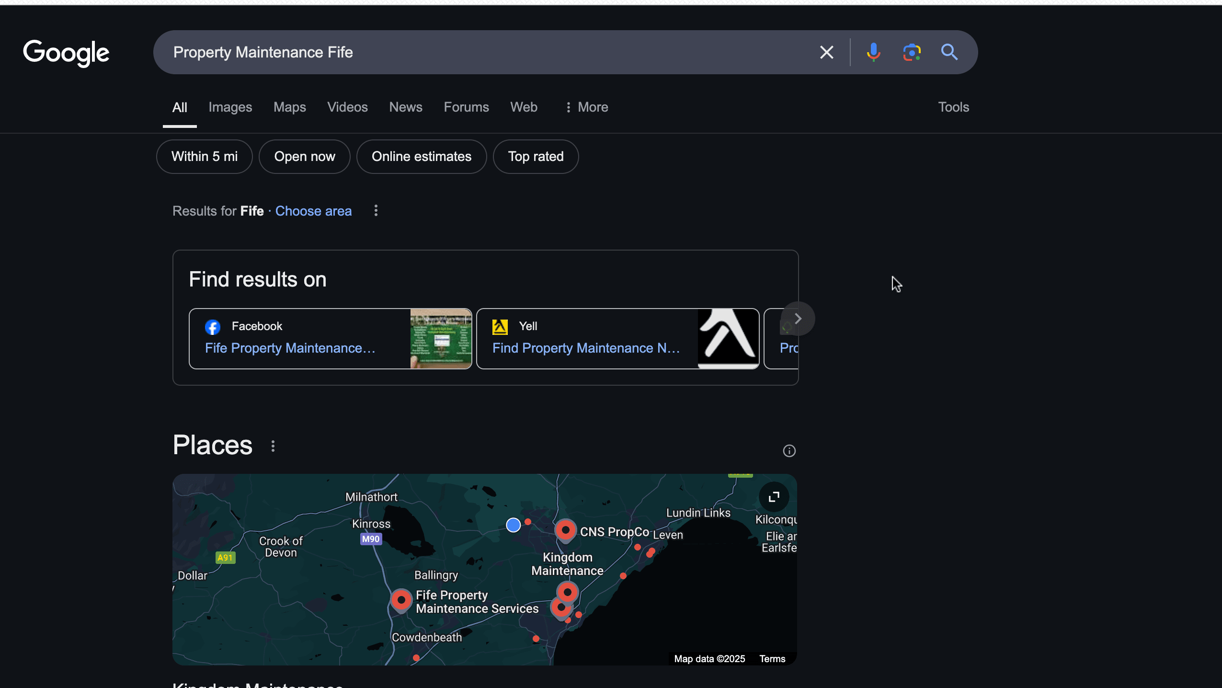Switch to the Images tab
Viewport: 1222px width, 688px height.
[x=230, y=107]
